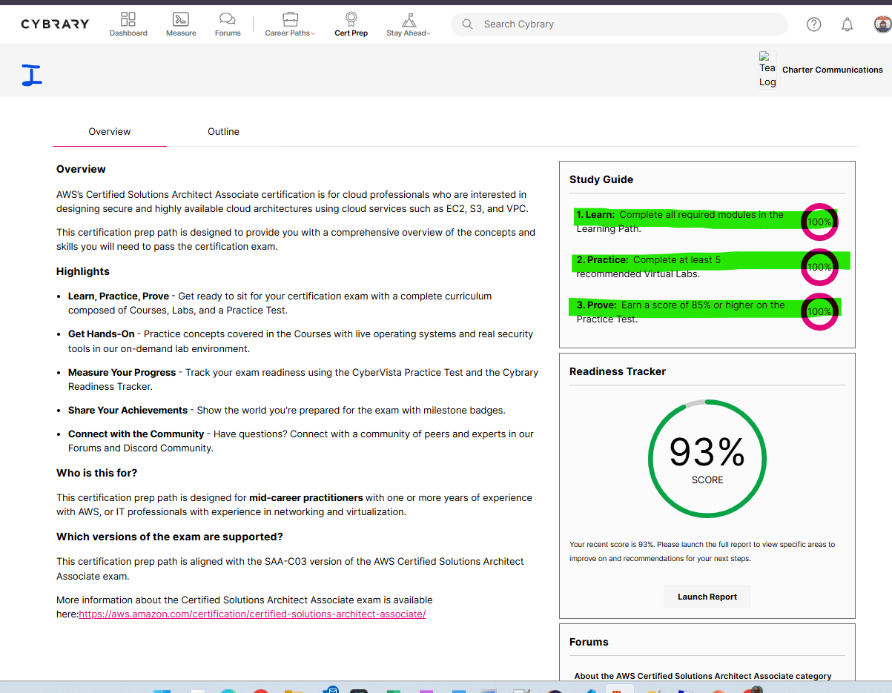The width and height of the screenshot is (892, 693).
Task: Check notifications via the bell icon
Action: pyautogui.click(x=847, y=24)
